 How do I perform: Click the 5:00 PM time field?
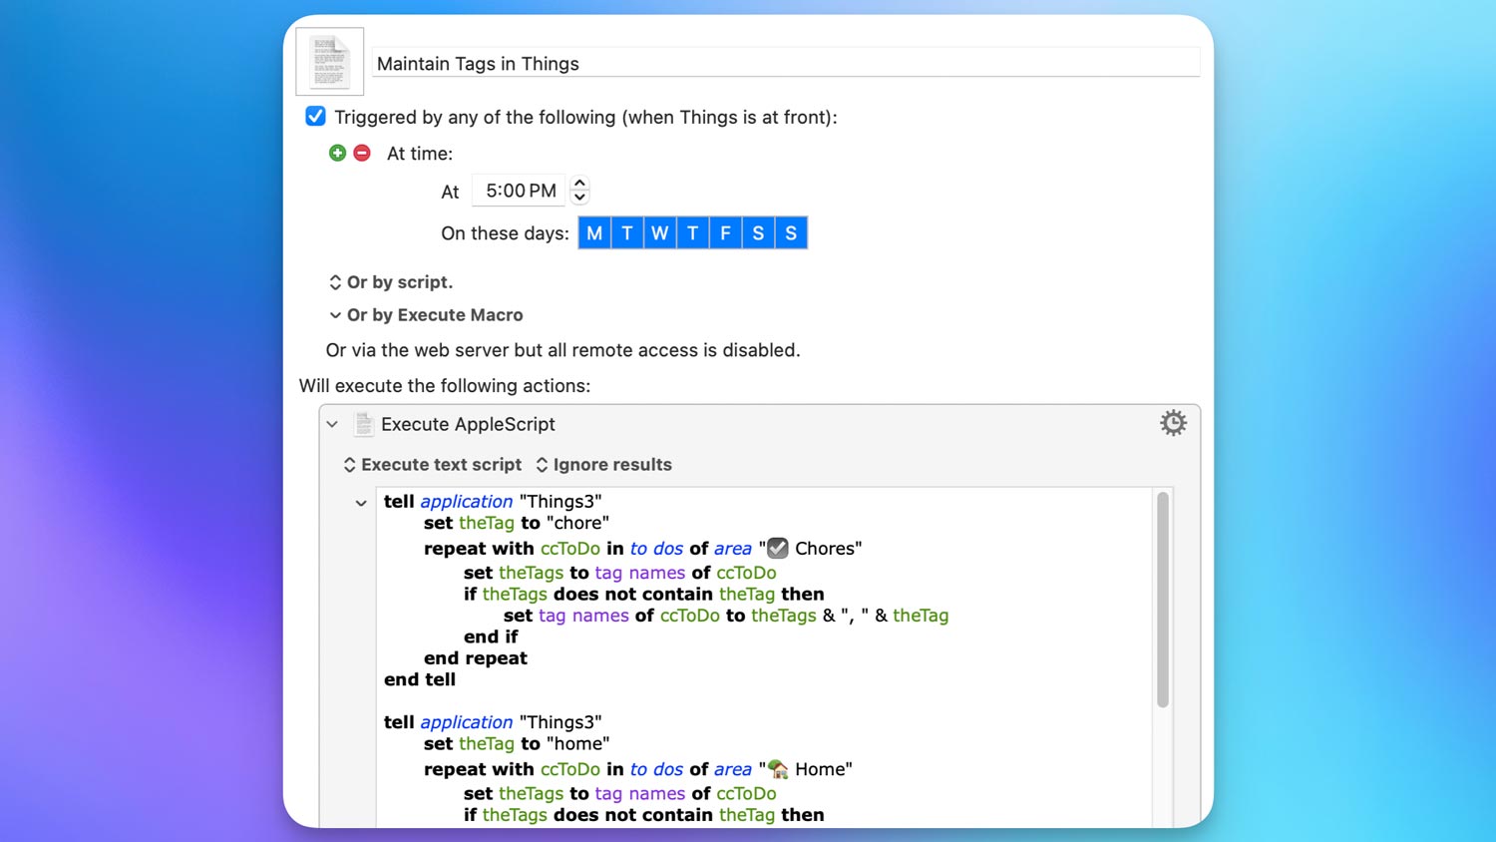[519, 191]
